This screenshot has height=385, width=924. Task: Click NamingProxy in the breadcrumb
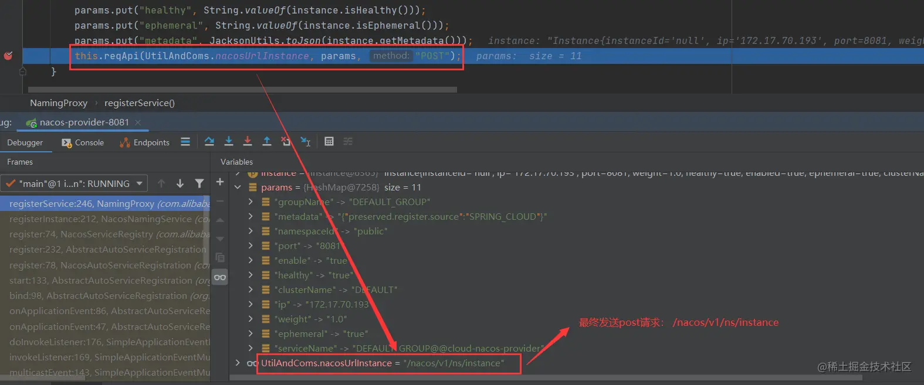(x=59, y=103)
